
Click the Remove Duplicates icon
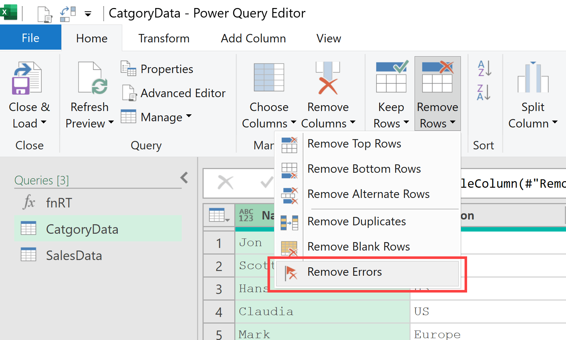pyautogui.click(x=289, y=223)
